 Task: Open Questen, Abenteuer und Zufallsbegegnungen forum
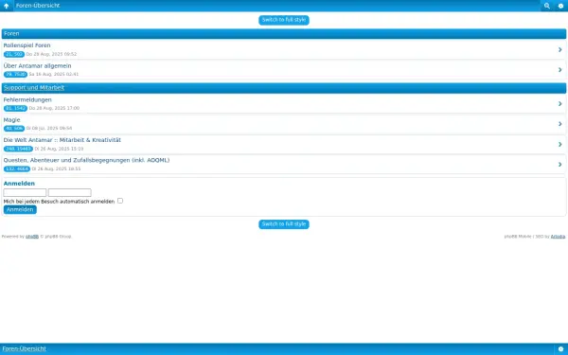[x=86, y=160]
